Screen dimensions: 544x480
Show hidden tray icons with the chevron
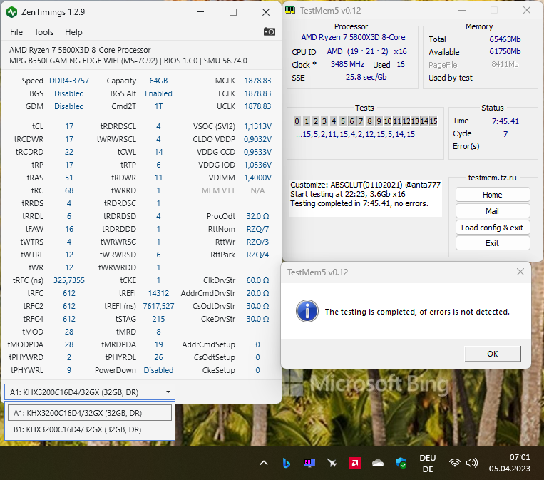point(263,463)
